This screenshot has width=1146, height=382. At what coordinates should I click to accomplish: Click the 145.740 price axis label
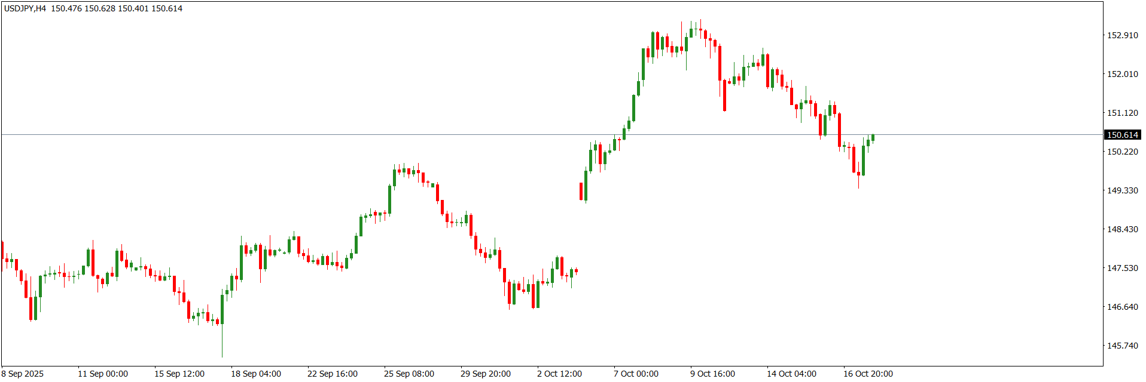point(1122,346)
